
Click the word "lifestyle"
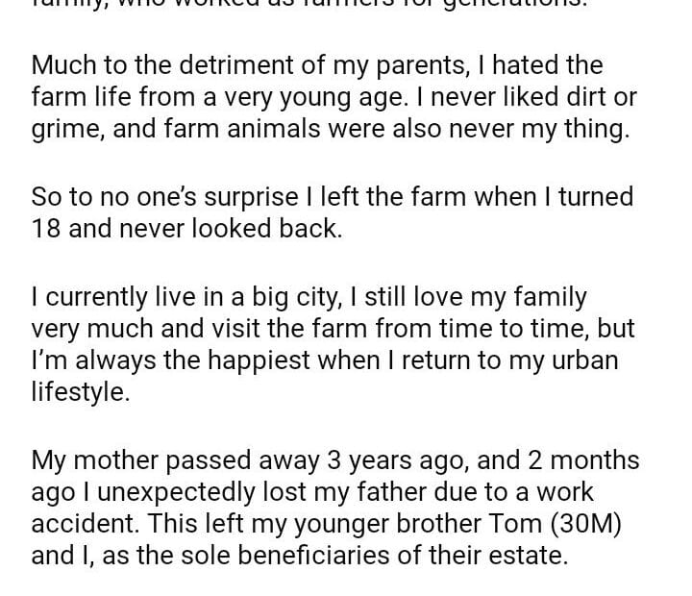click(79, 391)
